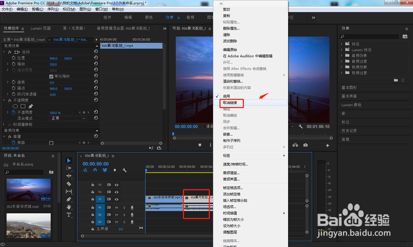Open blend mode dropdown

click(68, 118)
